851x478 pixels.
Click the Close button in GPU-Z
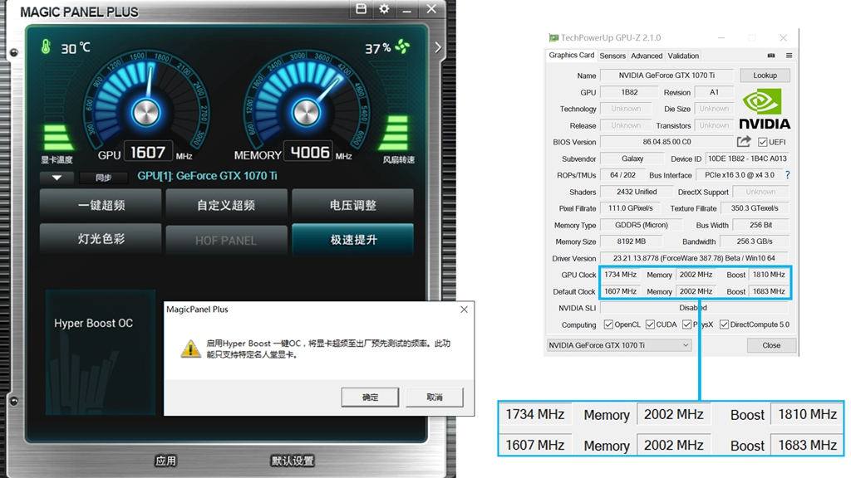(x=771, y=345)
